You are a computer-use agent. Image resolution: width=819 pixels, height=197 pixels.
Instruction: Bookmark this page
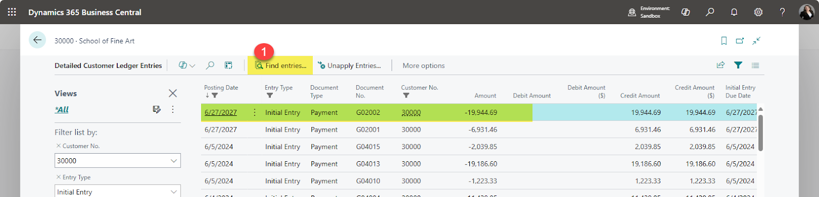click(x=724, y=41)
